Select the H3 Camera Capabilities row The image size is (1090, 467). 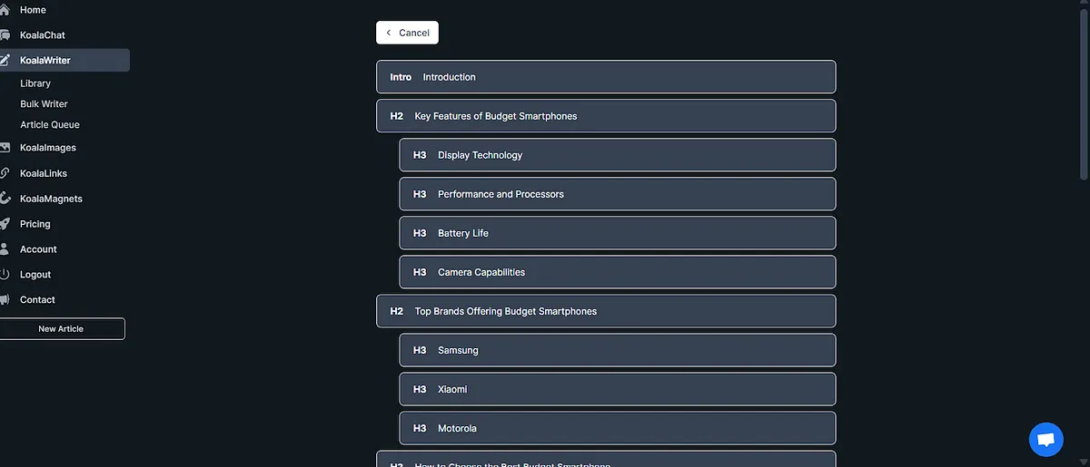pyautogui.click(x=618, y=272)
